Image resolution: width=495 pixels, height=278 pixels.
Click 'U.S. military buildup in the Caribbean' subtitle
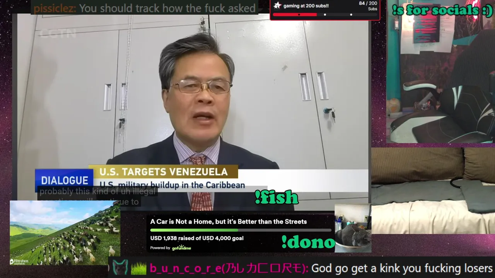click(x=172, y=185)
